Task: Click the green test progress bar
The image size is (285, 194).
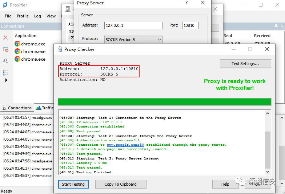Action: 164,102
